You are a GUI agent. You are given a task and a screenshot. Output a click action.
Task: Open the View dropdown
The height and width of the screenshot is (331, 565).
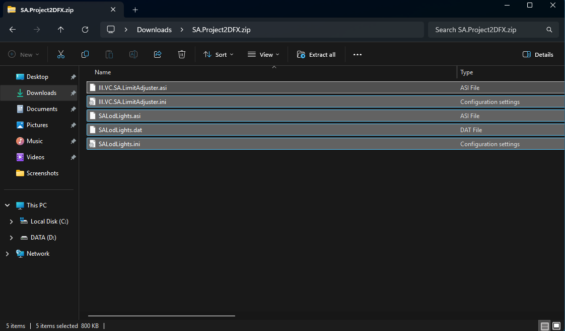(263, 55)
